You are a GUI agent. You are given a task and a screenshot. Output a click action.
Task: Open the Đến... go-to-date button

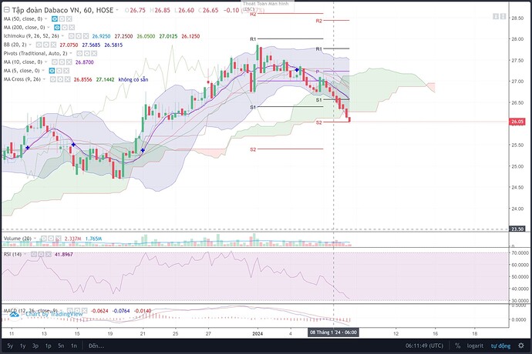coord(96,346)
